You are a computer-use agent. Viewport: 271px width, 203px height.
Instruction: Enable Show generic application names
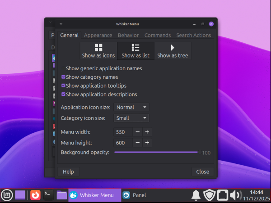[102, 68]
